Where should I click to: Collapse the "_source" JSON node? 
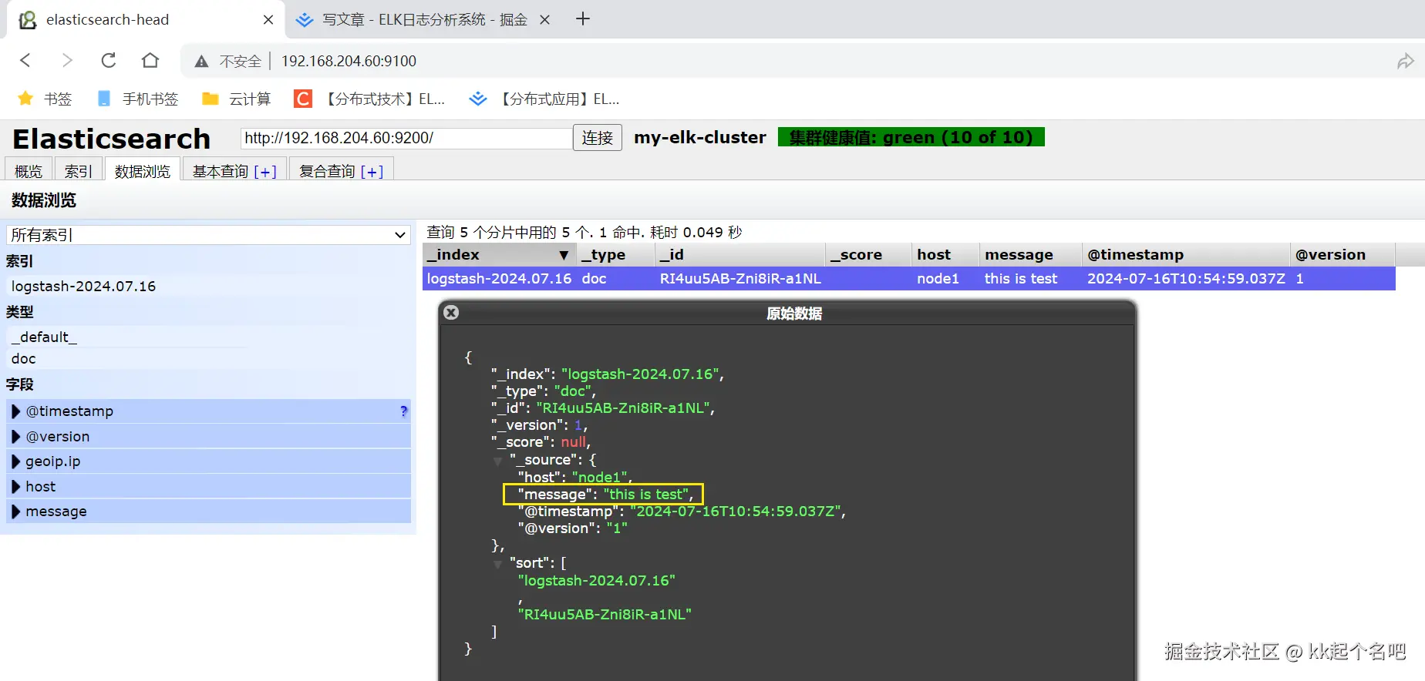pyautogui.click(x=497, y=461)
